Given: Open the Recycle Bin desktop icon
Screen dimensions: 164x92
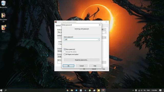Looking at the screenshot, I should tap(3, 4).
